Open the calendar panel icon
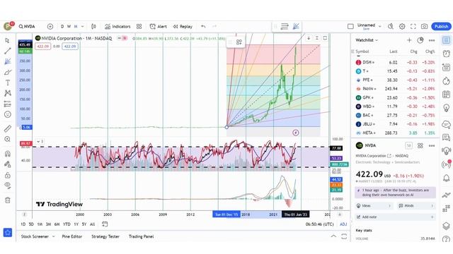The image size is (453, 254). point(447,94)
